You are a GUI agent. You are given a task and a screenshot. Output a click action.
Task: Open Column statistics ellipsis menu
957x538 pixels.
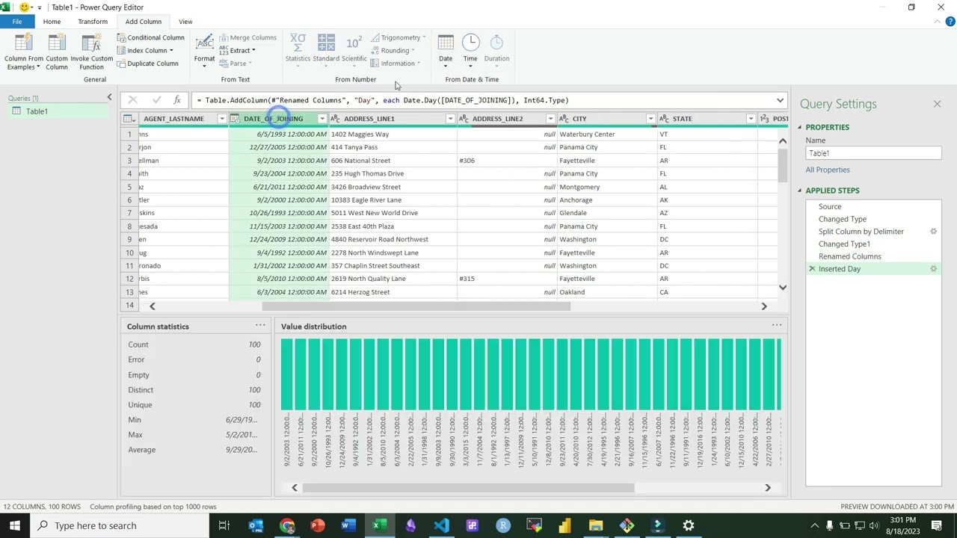(260, 325)
